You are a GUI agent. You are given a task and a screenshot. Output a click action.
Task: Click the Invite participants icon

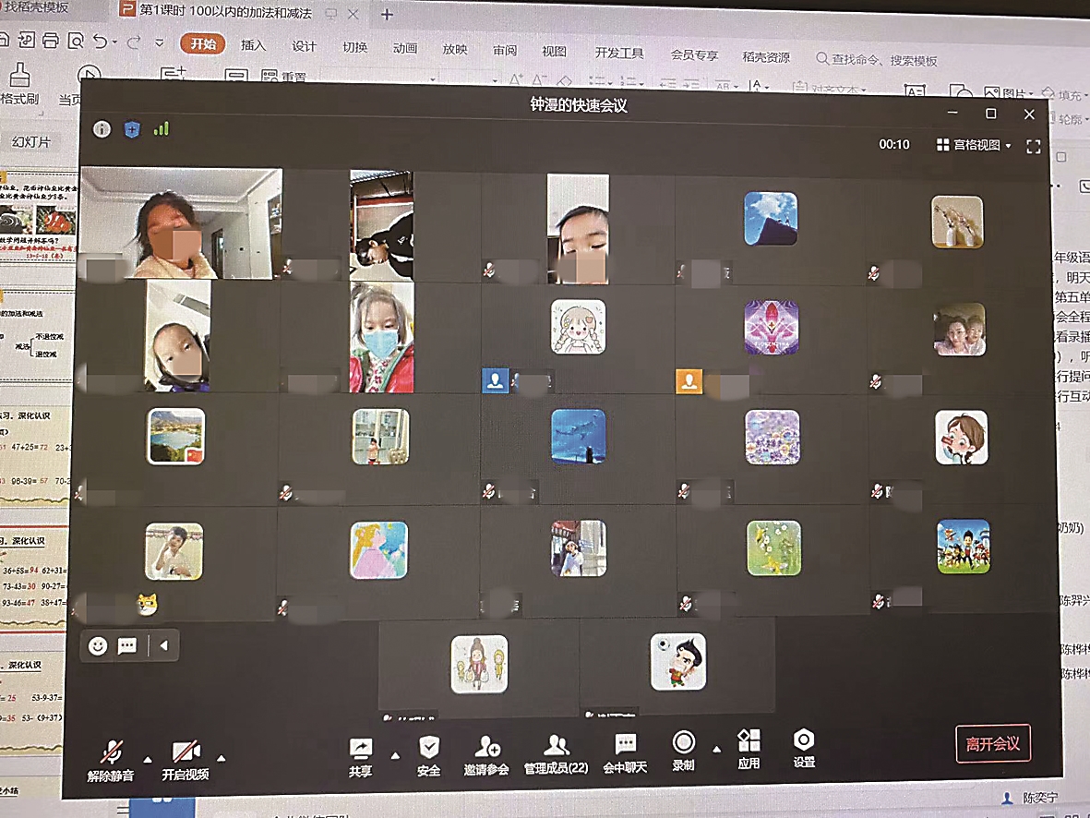486,748
